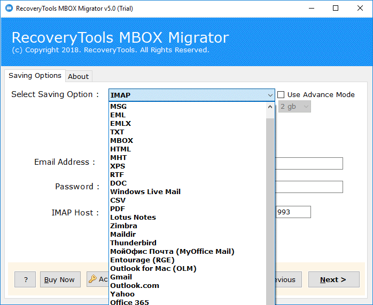Select the MBOX saving option
Screen dimensions: 373x305
tap(188, 141)
